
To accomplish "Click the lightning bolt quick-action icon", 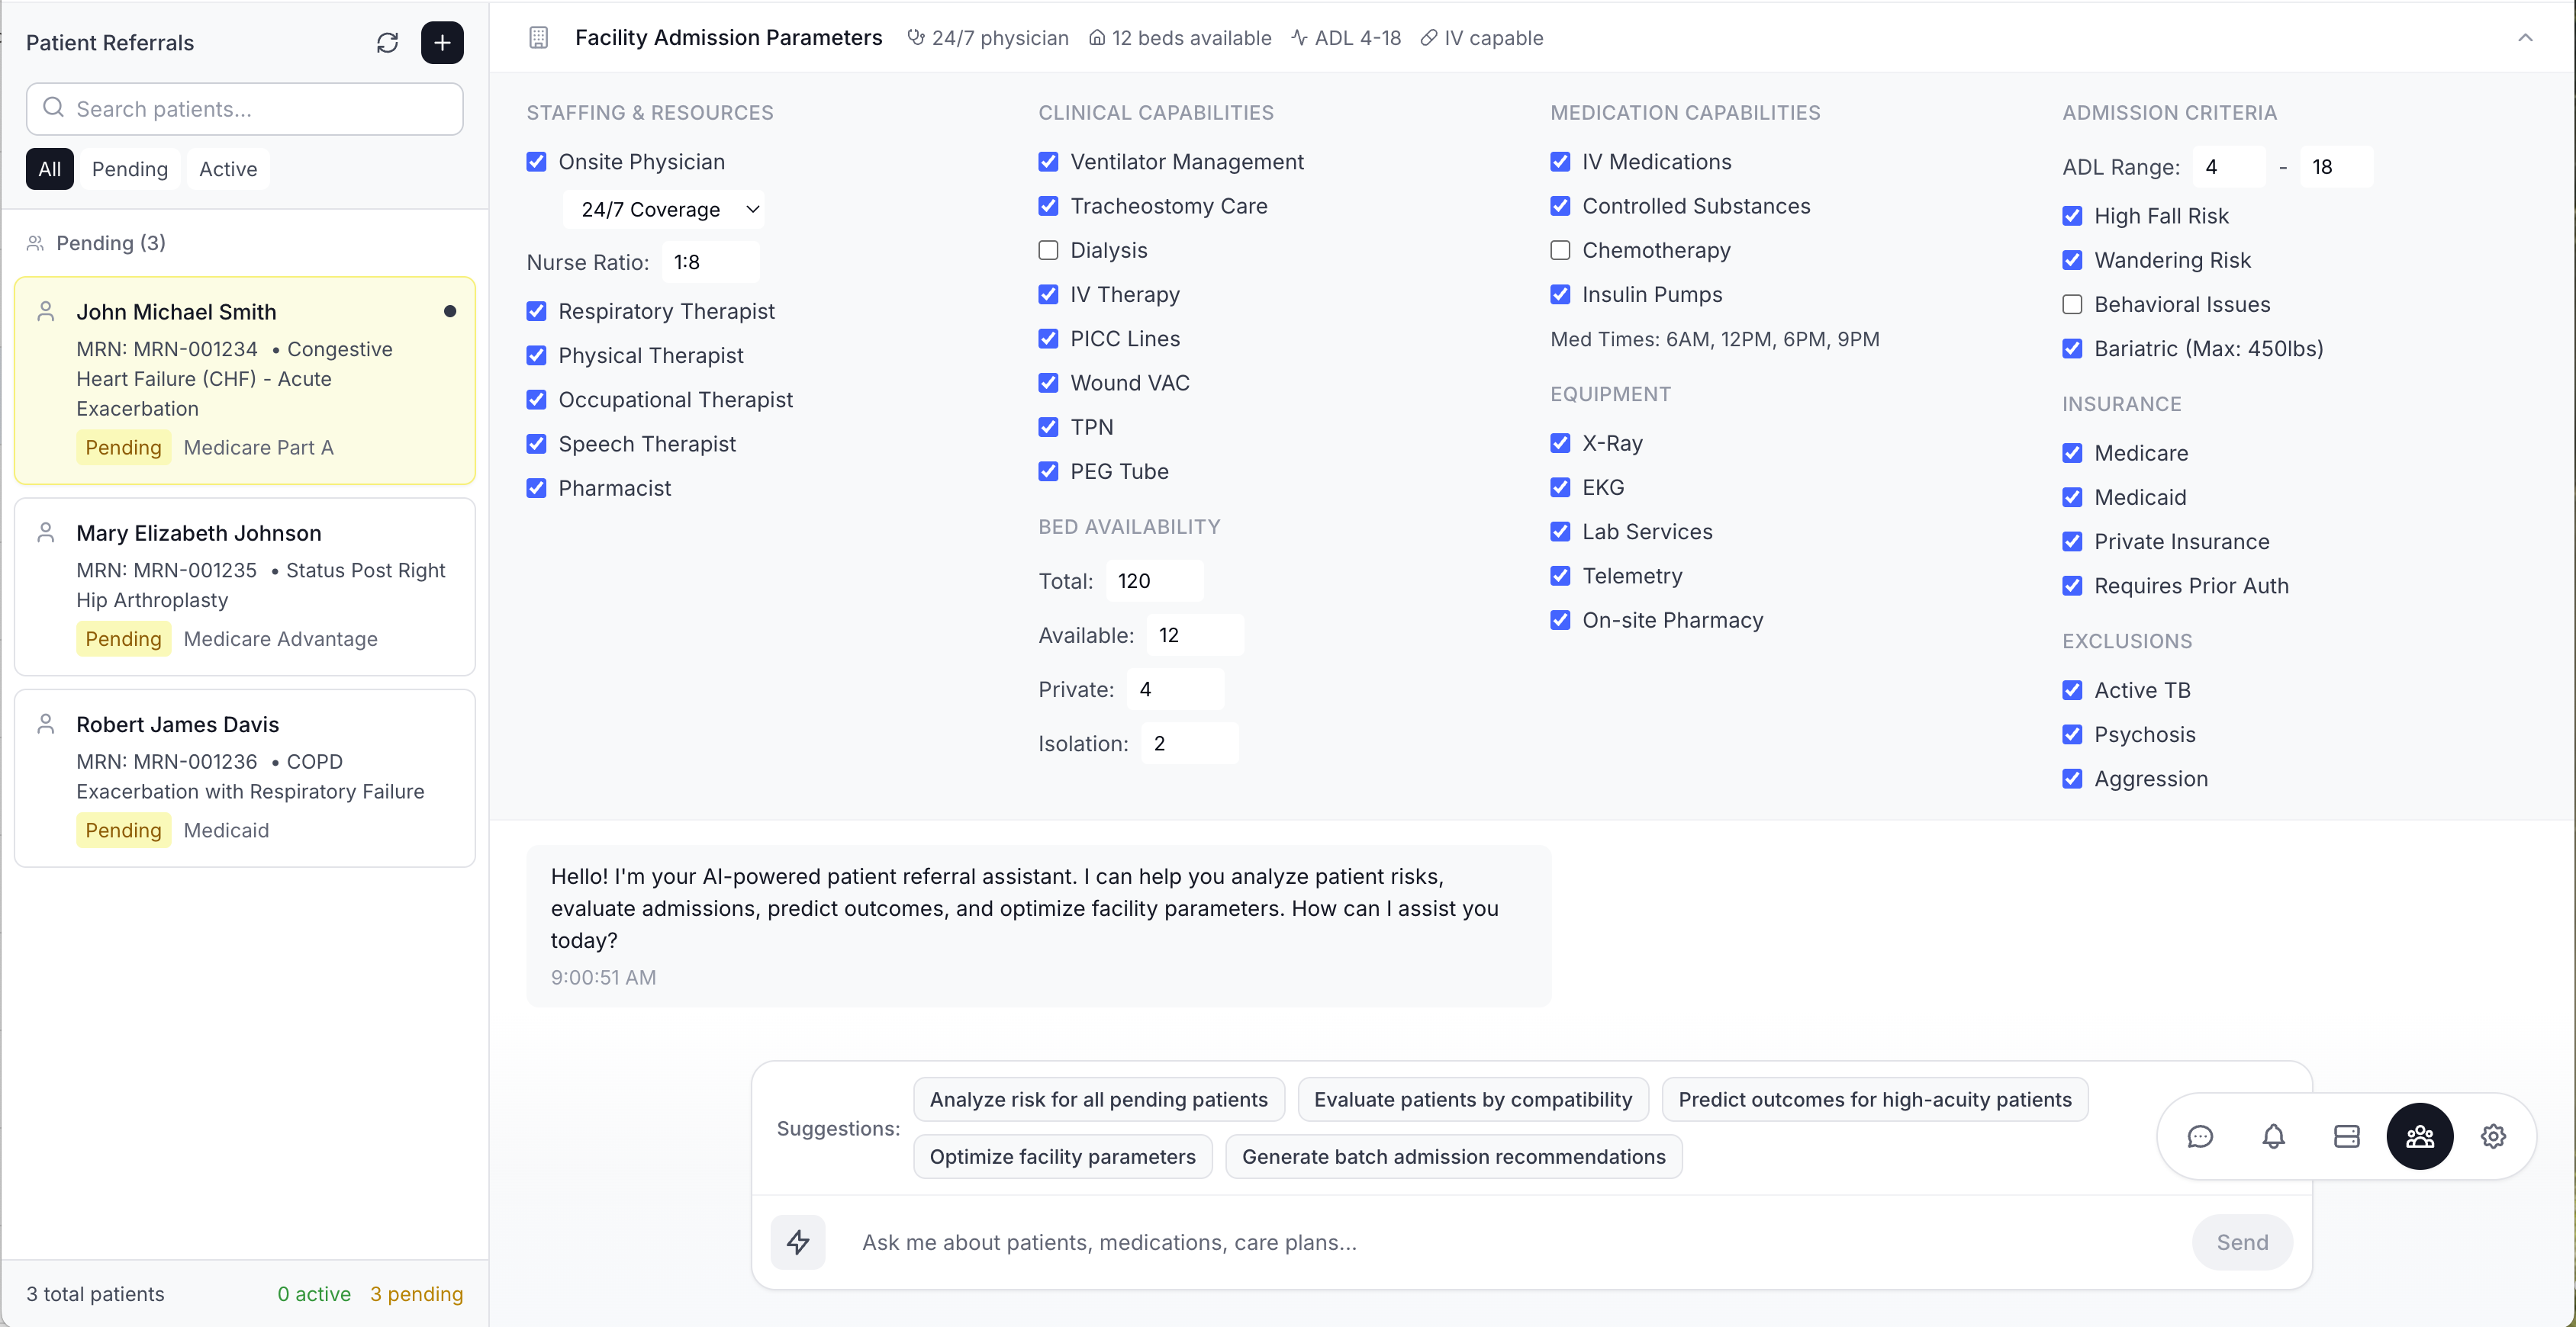I will [798, 1242].
